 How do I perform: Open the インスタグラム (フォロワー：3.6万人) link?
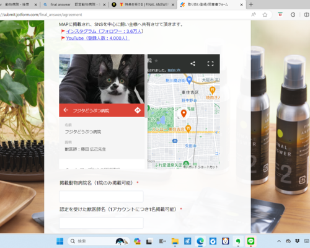tap(105, 31)
